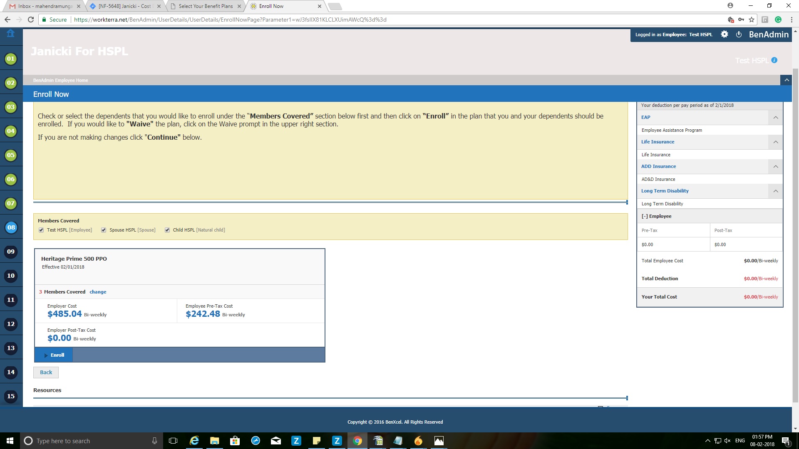Viewport: 799px width, 449px height.
Task: Click the Back button
Action: point(46,373)
